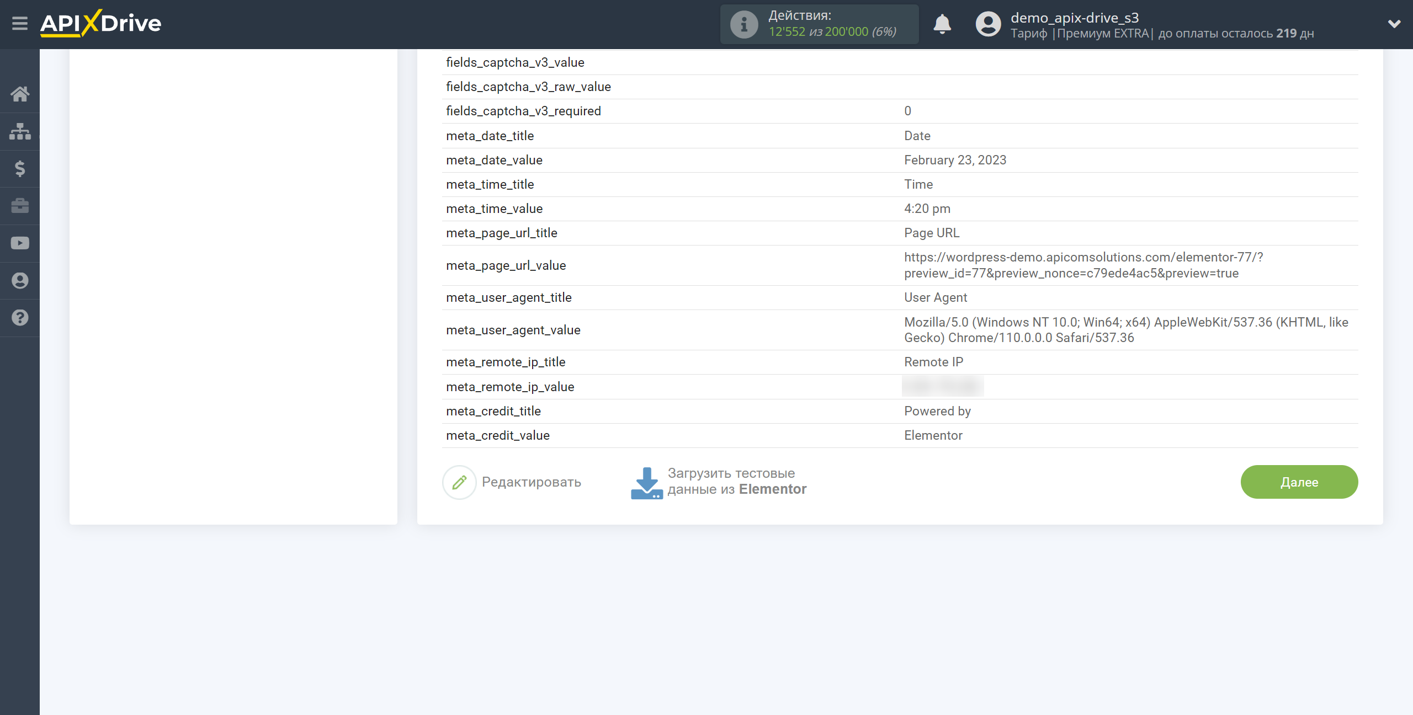Go to Home in the sidebar
This screenshot has width=1413, height=715.
point(20,94)
